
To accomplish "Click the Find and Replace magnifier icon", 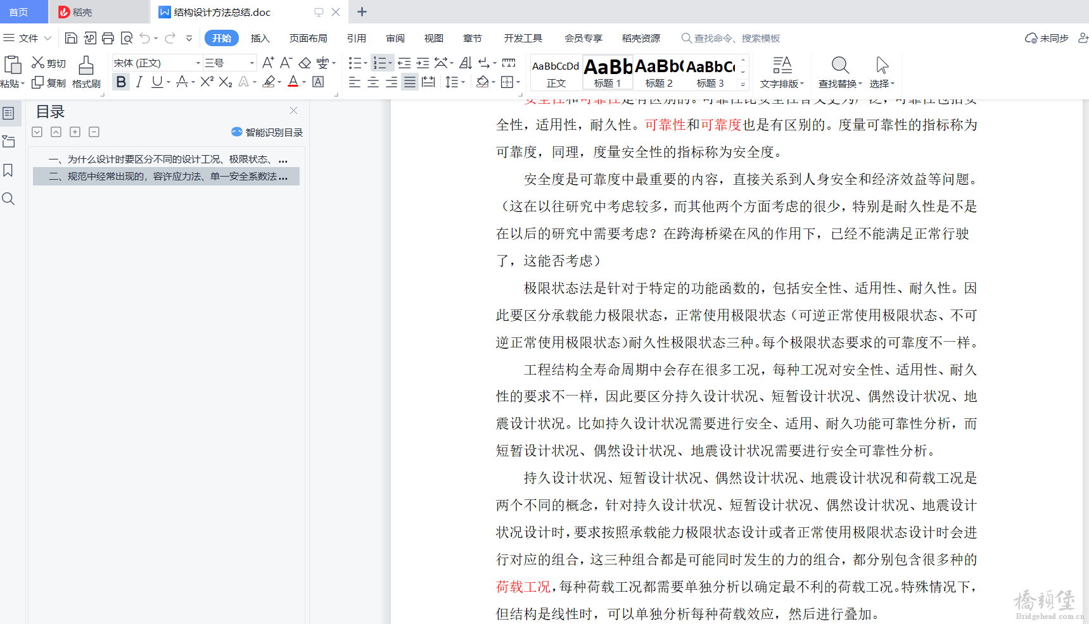I will coord(840,65).
